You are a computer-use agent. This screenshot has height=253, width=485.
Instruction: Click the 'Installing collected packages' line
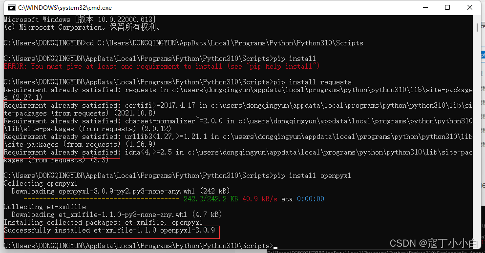[103, 222]
